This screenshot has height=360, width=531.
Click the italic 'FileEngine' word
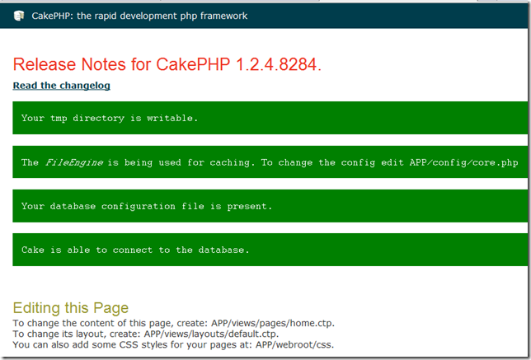74,162
